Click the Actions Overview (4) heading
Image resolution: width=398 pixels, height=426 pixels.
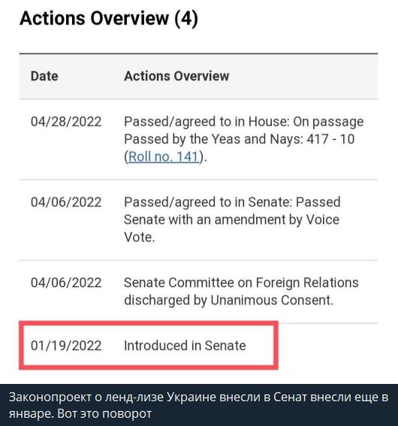[109, 19]
